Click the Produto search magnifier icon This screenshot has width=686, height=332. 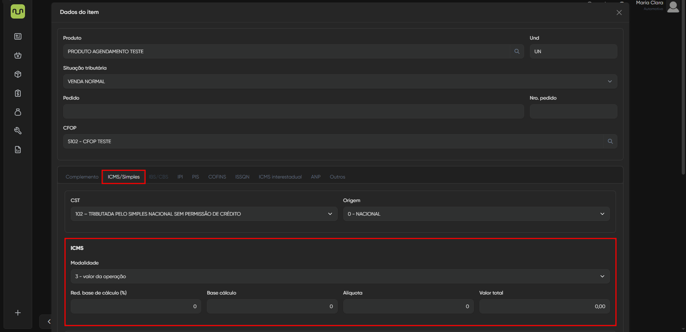pos(517,51)
